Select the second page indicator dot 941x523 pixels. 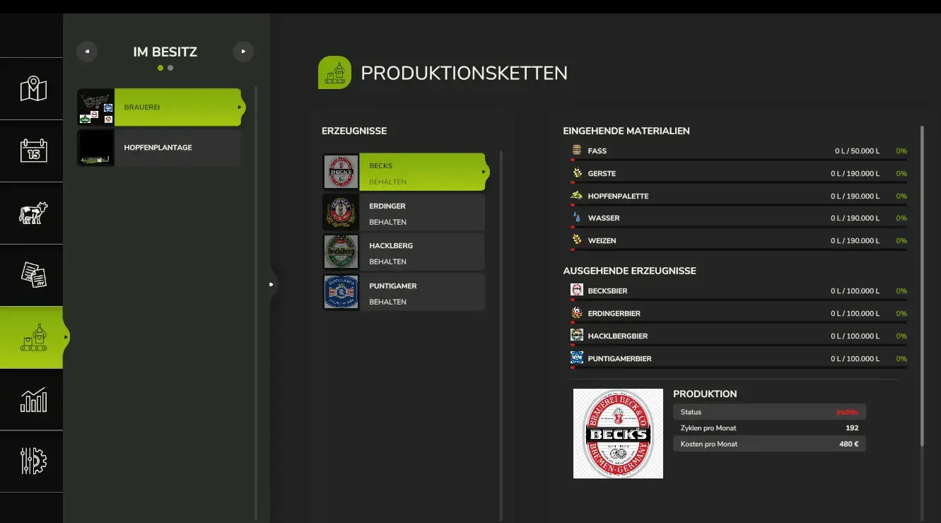pos(170,68)
